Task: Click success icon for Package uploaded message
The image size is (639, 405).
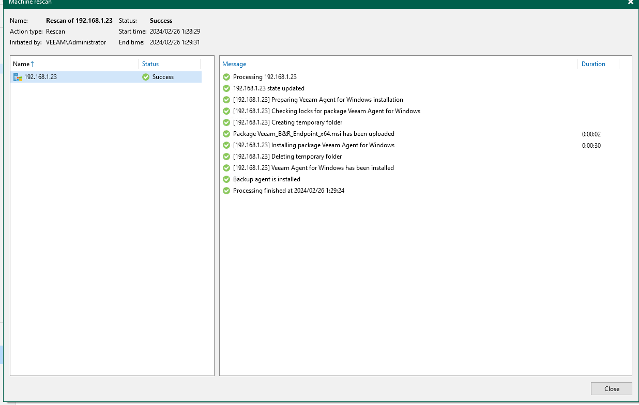Action: click(x=226, y=134)
